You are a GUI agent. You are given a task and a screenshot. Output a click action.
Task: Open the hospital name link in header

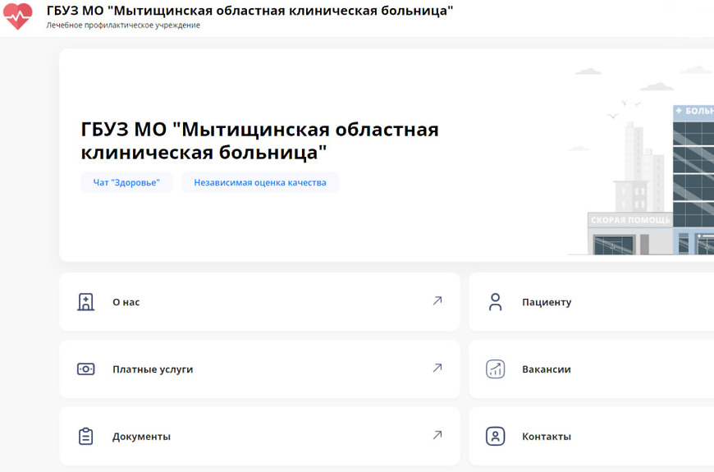pos(249,11)
